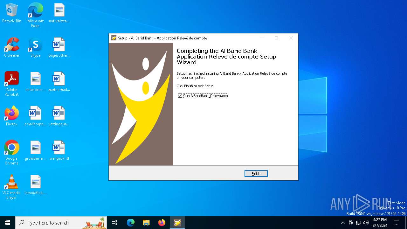Click the Finish button in the setup wizard
This screenshot has height=229, width=407.
click(x=256, y=174)
